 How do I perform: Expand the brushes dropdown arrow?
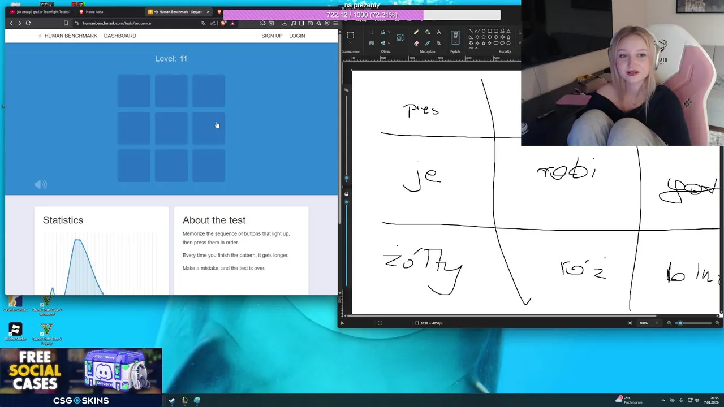coord(455,42)
